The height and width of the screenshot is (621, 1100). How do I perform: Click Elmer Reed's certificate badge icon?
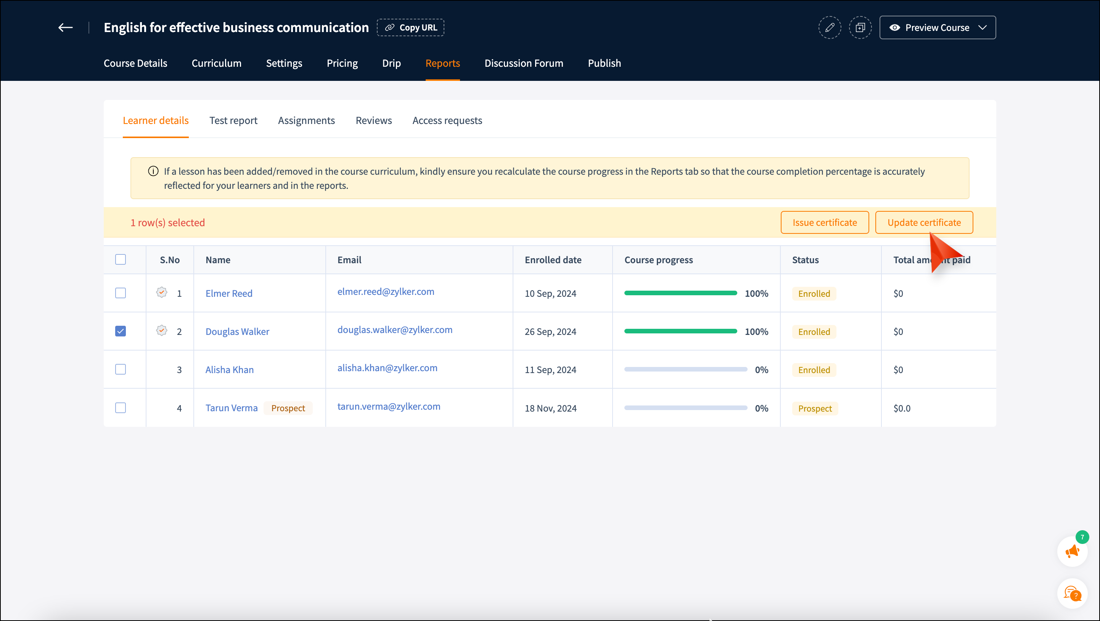point(161,293)
